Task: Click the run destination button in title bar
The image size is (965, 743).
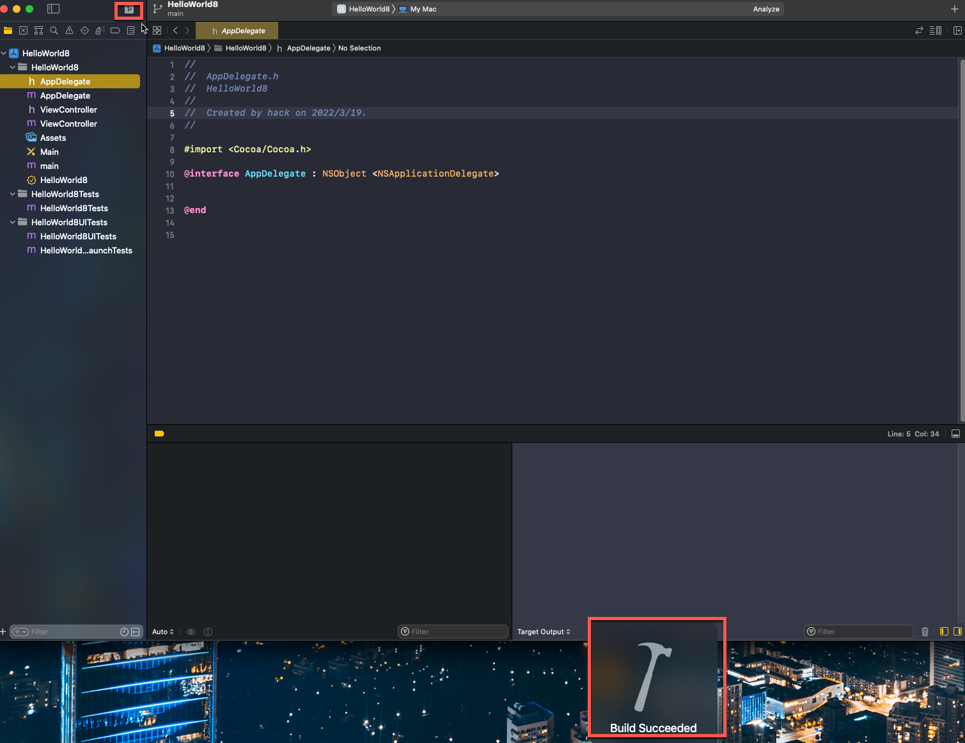Action: click(x=129, y=10)
